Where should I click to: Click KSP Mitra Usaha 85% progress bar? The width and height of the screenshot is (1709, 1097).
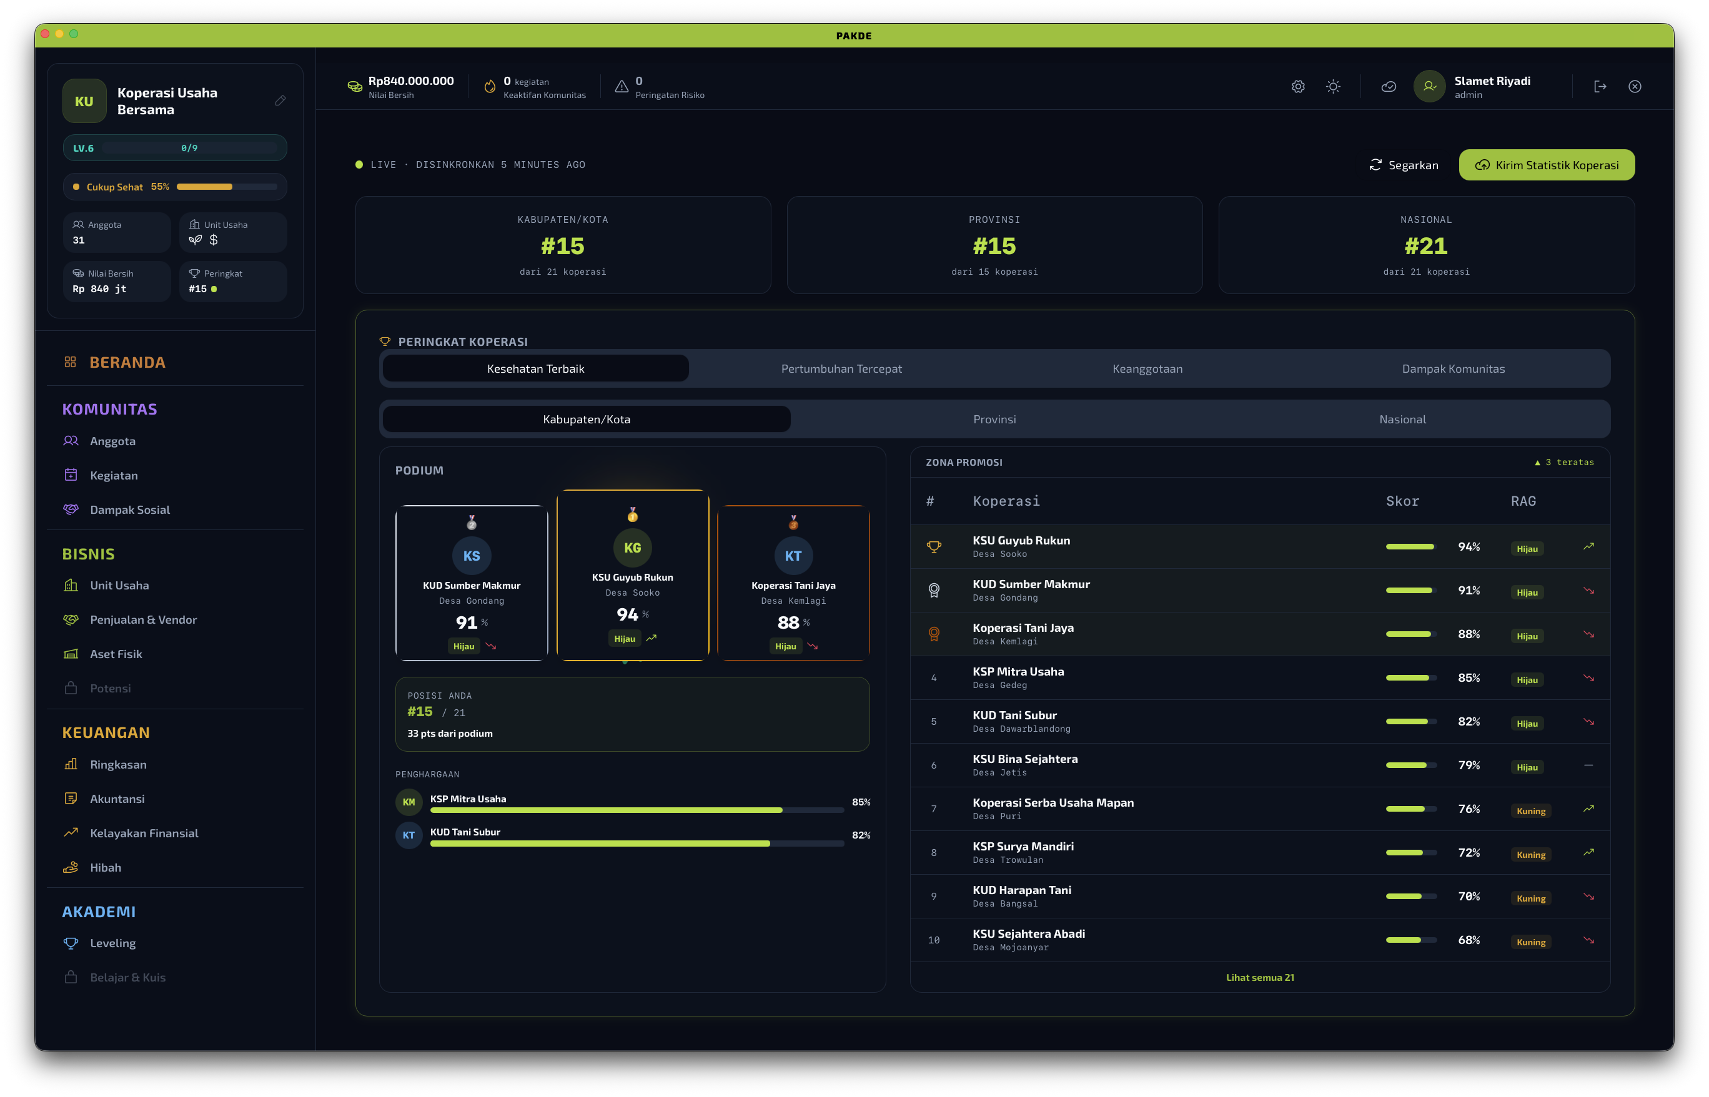pos(637,810)
